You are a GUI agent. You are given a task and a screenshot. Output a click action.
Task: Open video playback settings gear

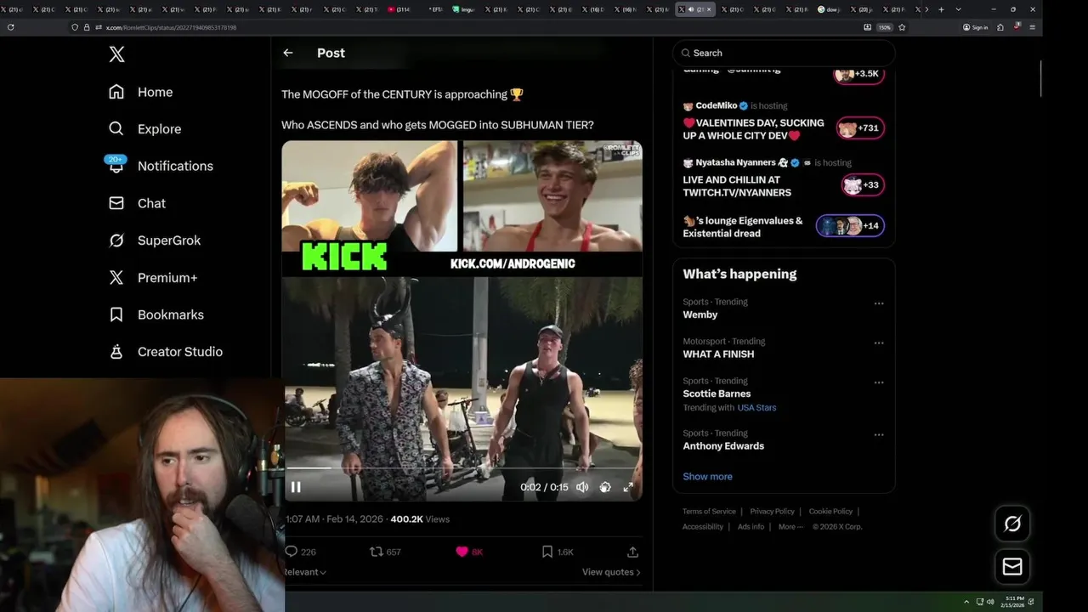pyautogui.click(x=605, y=487)
